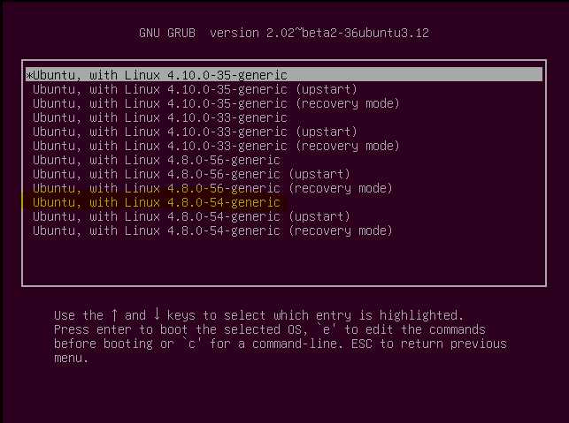Image resolution: width=569 pixels, height=423 pixels.
Task: Click the 'Use the ↑ and ↓ keys' help line
Action: [258, 315]
